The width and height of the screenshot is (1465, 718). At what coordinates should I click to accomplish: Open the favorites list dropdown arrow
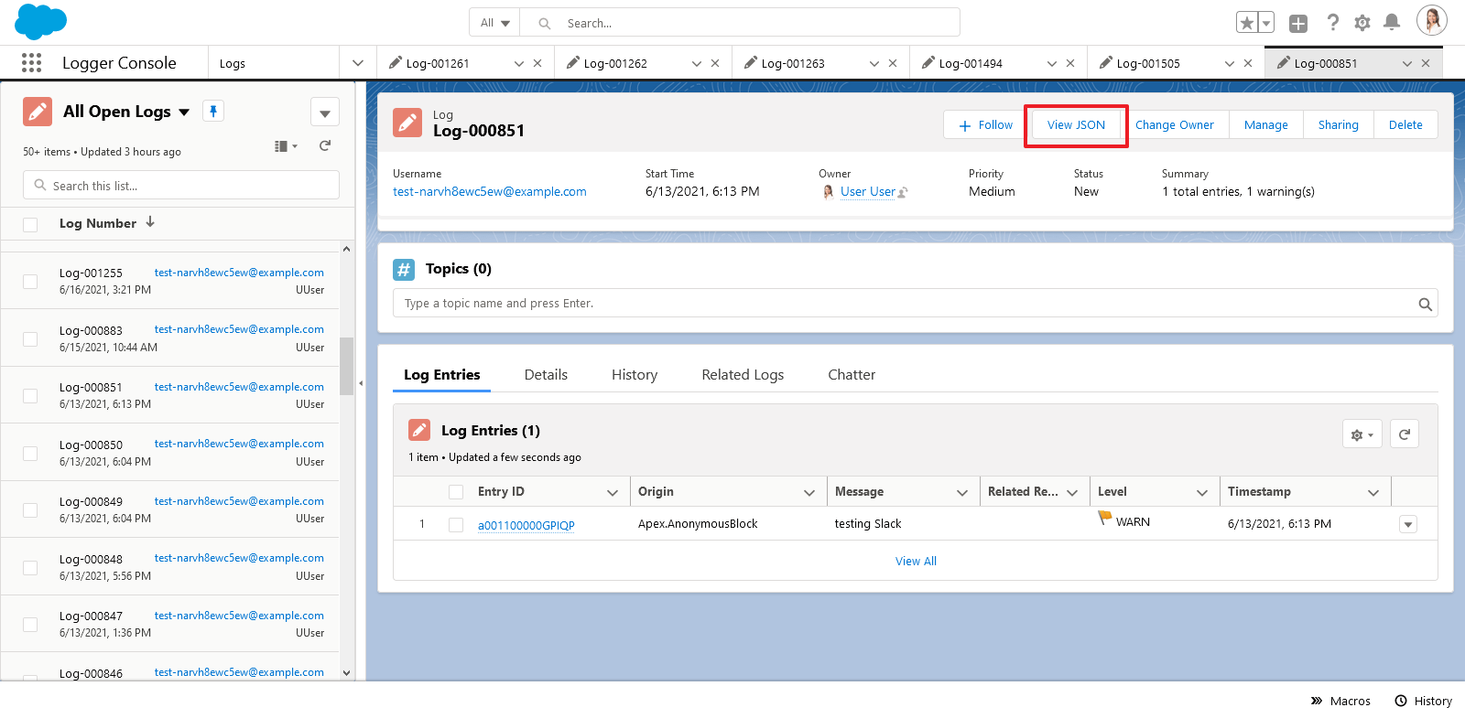[1266, 23]
